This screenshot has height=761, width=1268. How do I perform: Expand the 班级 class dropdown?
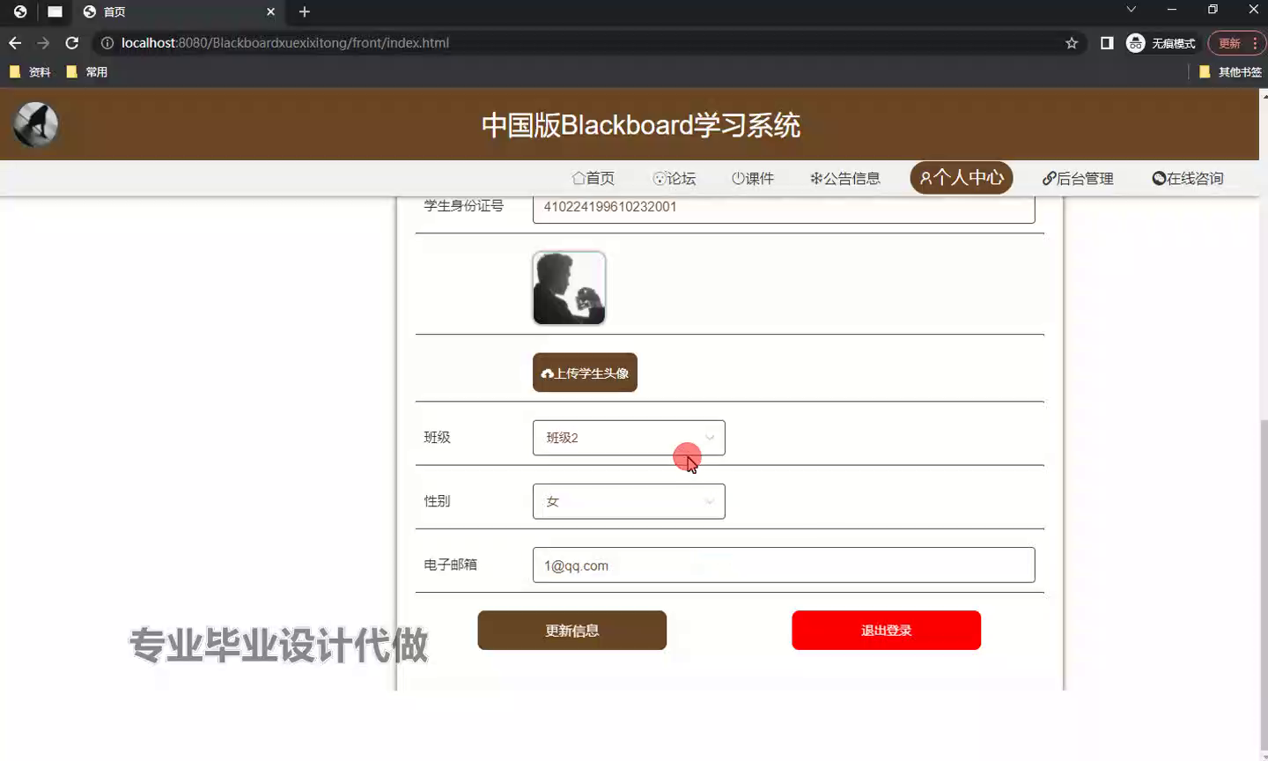(x=629, y=438)
